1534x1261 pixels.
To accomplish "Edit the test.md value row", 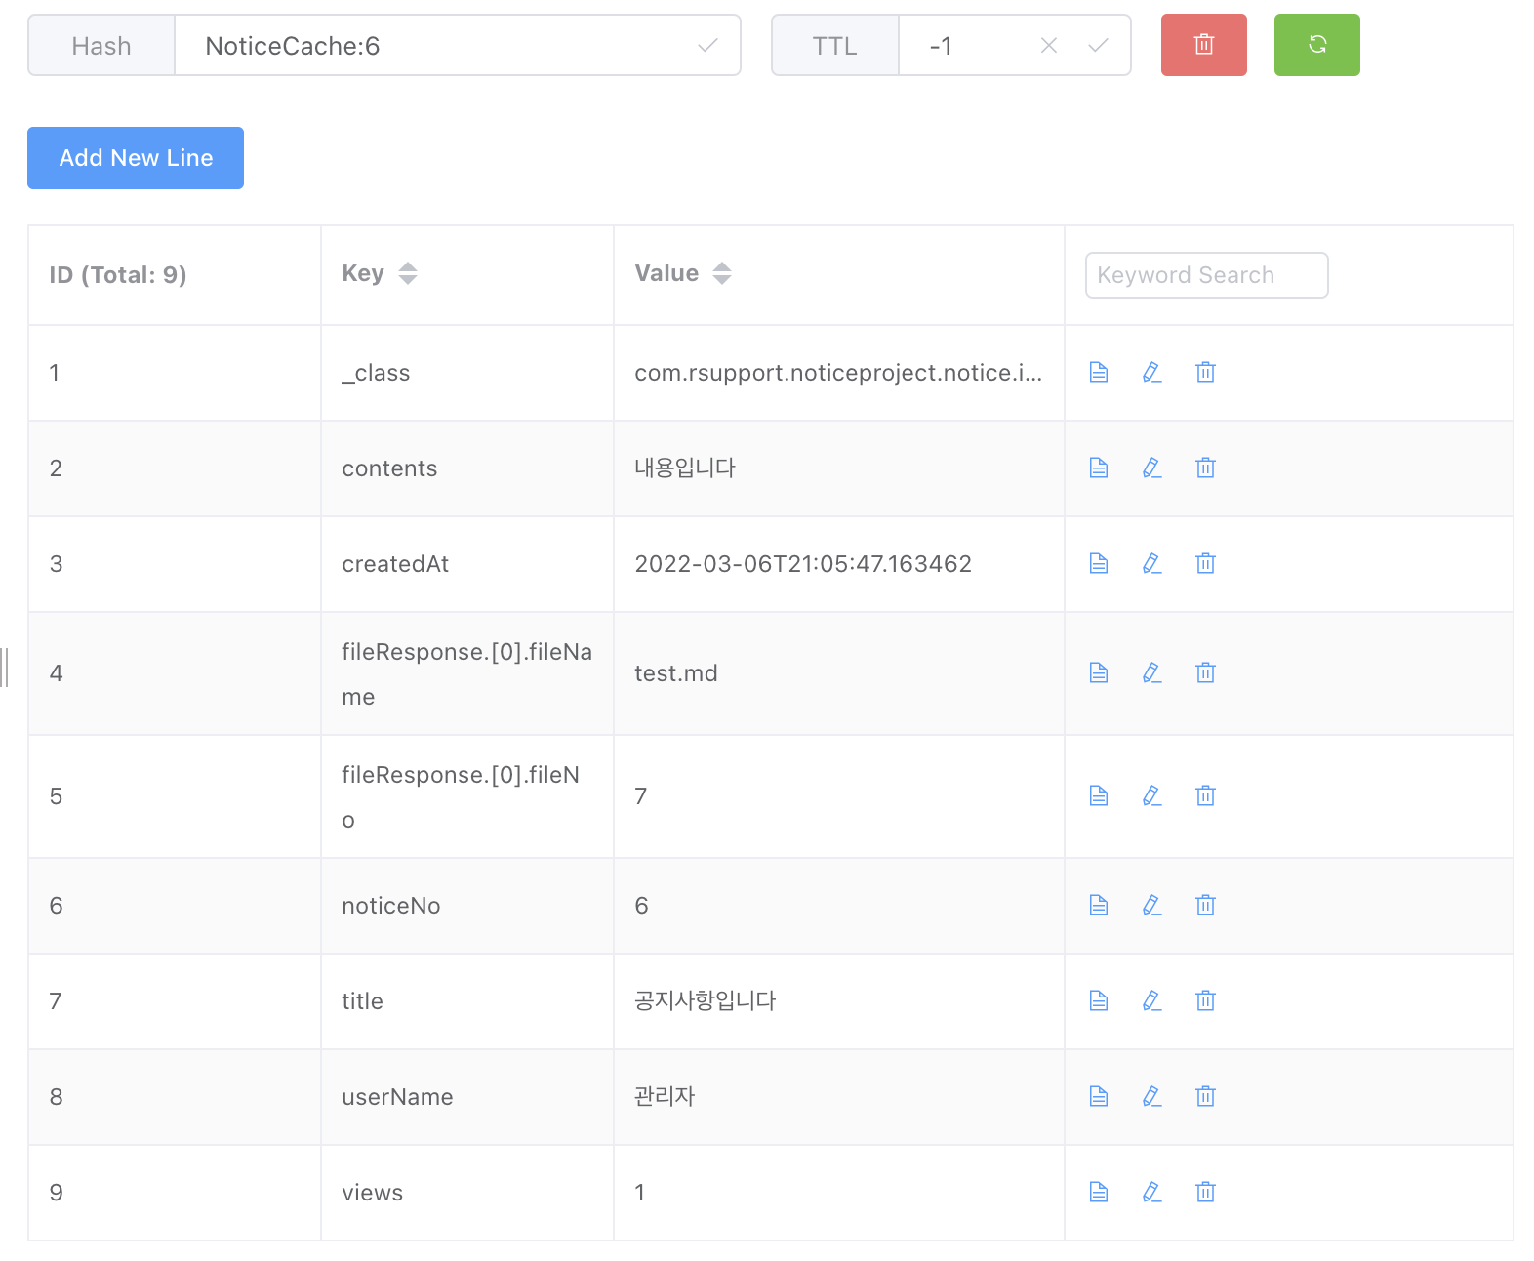I will pyautogui.click(x=1151, y=672).
